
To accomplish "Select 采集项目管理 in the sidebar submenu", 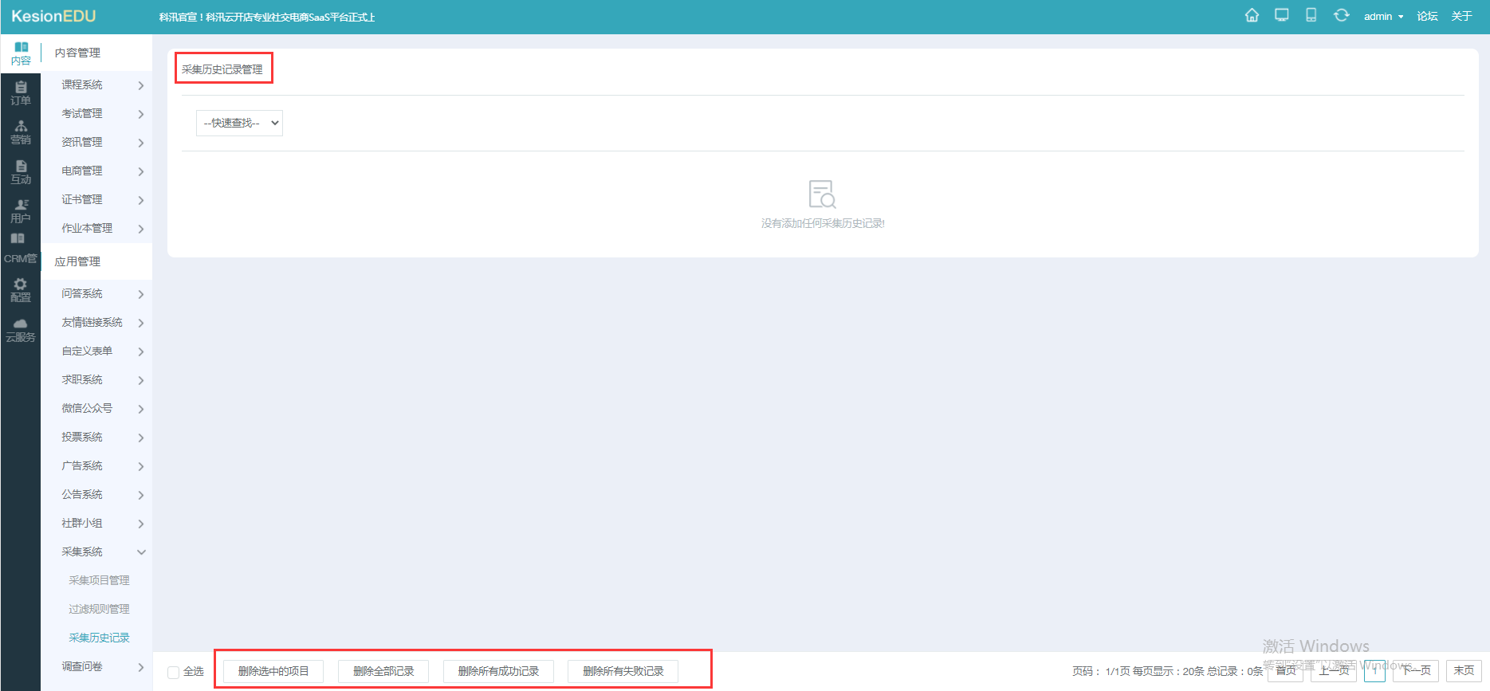I will 99,580.
